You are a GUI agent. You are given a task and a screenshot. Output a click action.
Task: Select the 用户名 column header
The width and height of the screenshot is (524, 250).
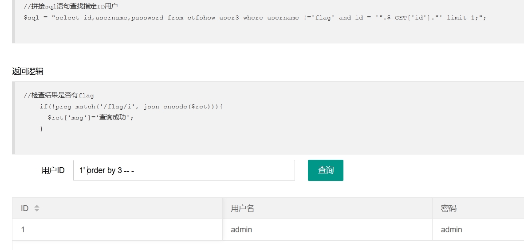(327, 208)
